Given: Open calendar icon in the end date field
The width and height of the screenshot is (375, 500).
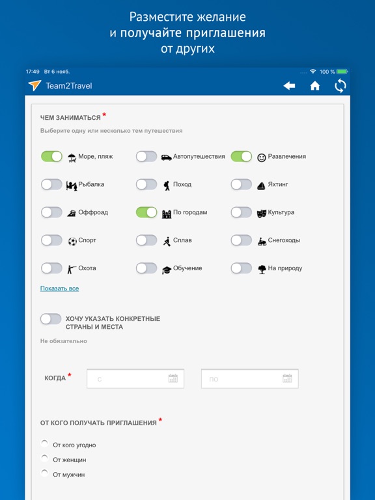Looking at the screenshot, I should tap(287, 378).
